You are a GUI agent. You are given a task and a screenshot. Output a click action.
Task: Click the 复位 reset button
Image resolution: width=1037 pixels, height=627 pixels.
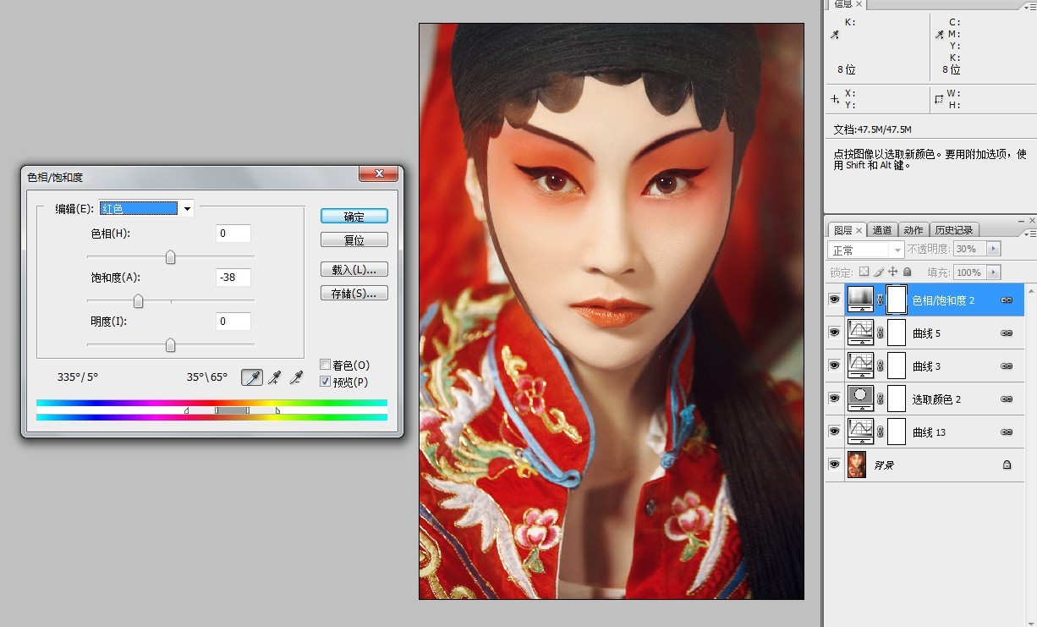[x=354, y=240]
